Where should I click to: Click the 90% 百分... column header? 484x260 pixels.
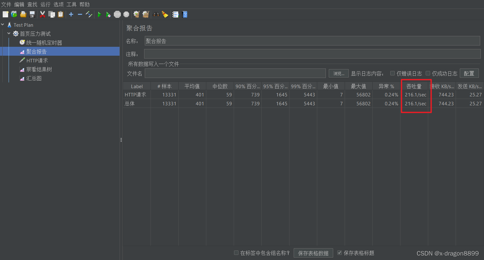click(248, 86)
